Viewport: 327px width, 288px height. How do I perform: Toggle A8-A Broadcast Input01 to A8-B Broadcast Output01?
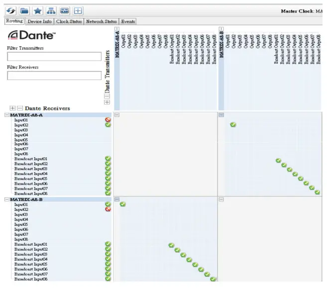(x=278, y=161)
